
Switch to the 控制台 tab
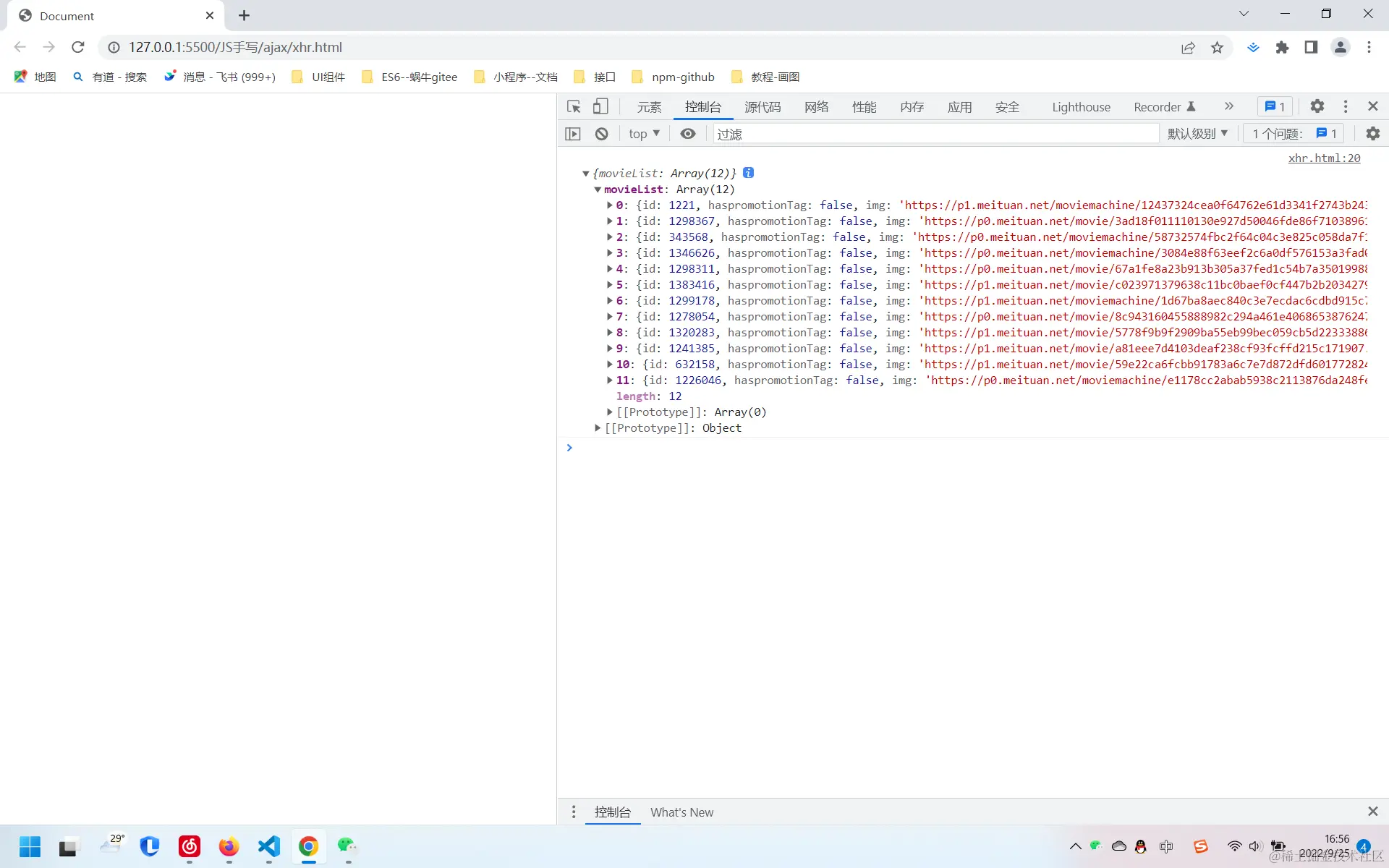703,107
